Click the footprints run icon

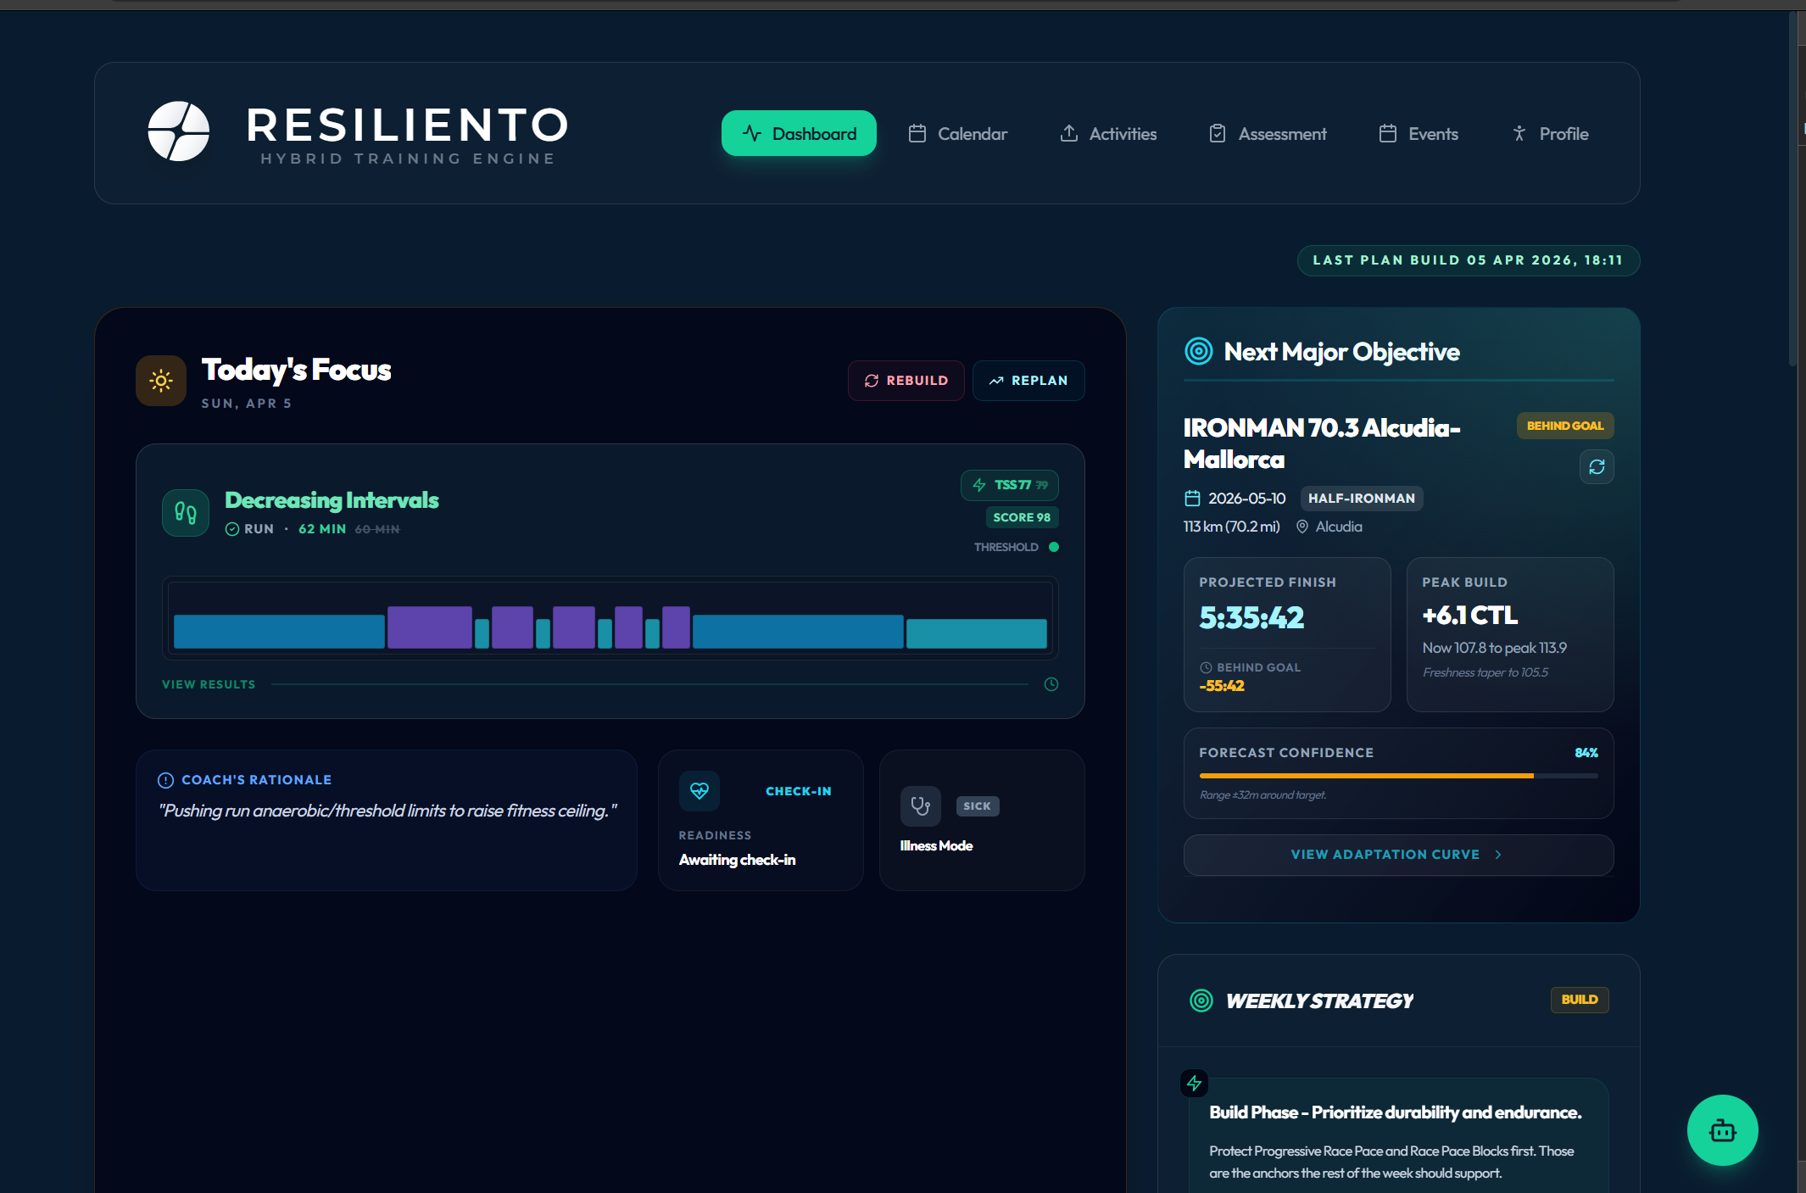point(186,512)
